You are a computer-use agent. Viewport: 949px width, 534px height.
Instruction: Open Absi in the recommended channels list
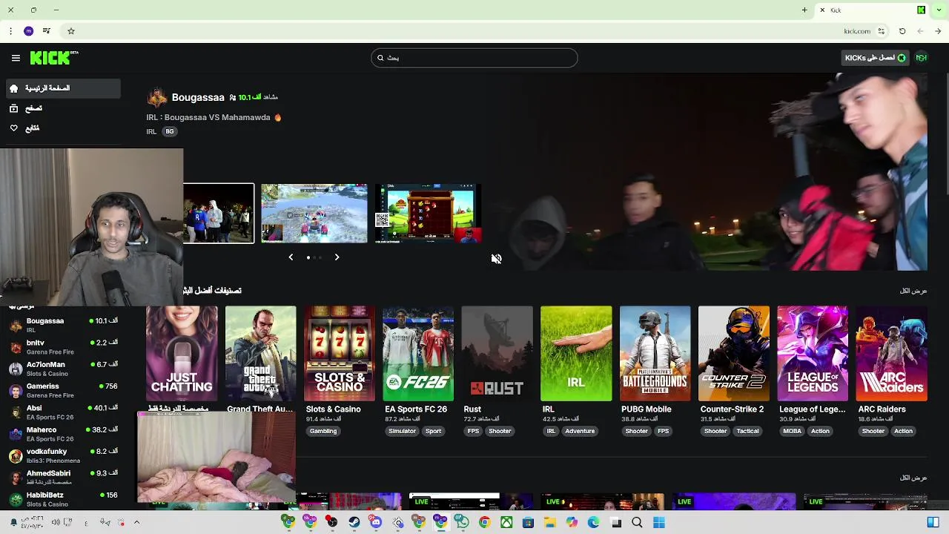click(63, 412)
